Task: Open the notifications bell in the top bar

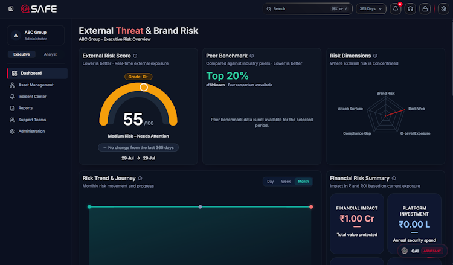Action: pos(396,9)
